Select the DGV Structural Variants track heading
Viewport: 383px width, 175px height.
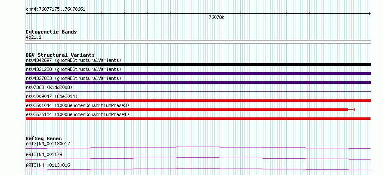coord(60,55)
